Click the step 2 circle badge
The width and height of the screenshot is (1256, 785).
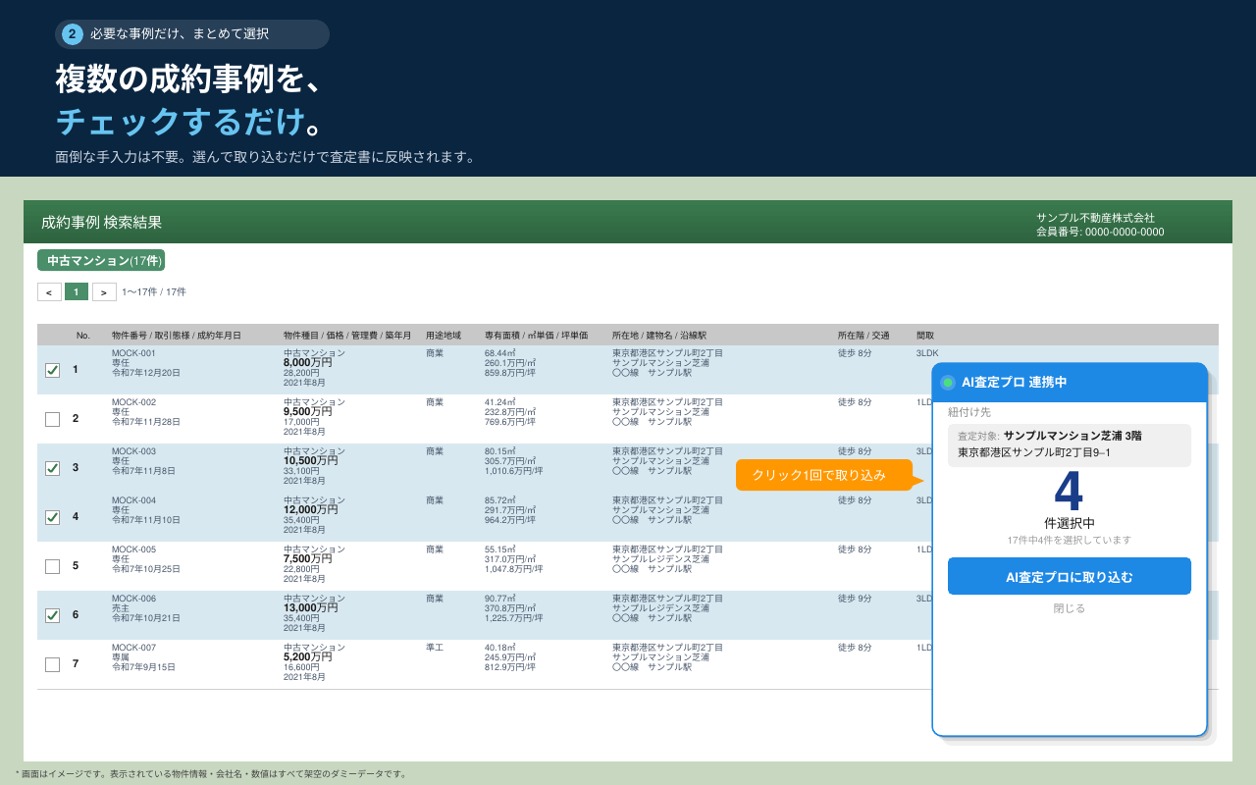pos(73,34)
